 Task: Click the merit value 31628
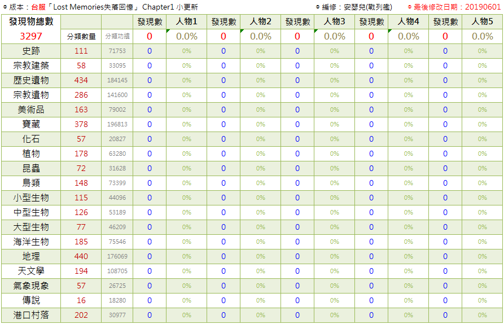[117, 168]
